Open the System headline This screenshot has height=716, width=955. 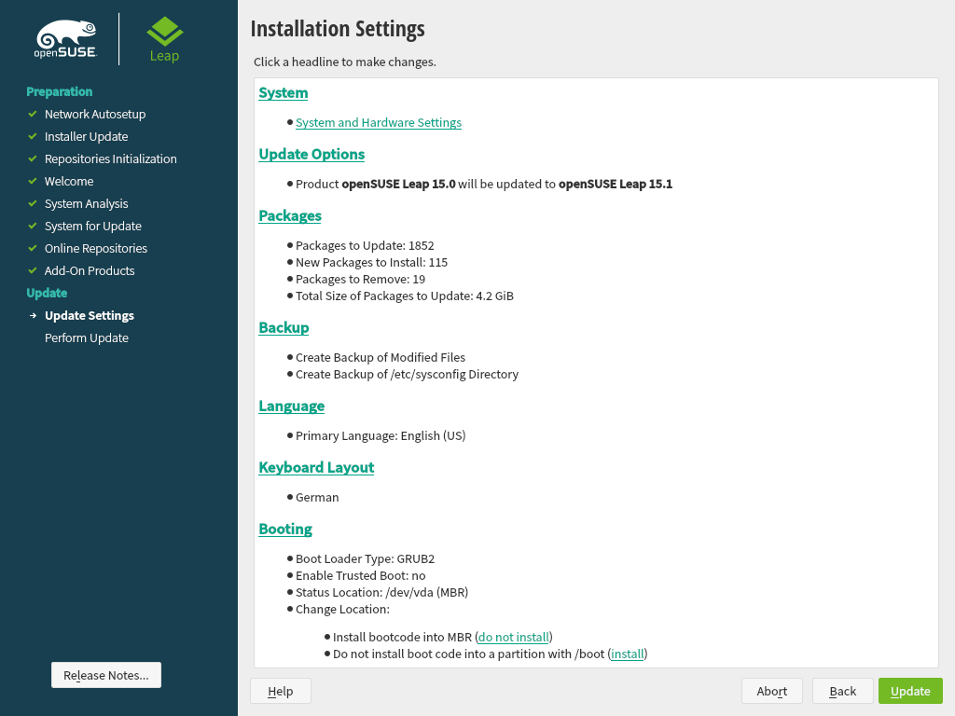point(283,92)
